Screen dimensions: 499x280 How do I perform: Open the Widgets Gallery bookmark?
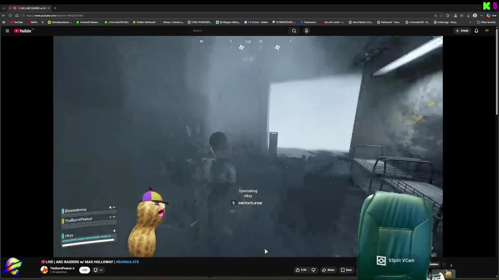(228, 22)
